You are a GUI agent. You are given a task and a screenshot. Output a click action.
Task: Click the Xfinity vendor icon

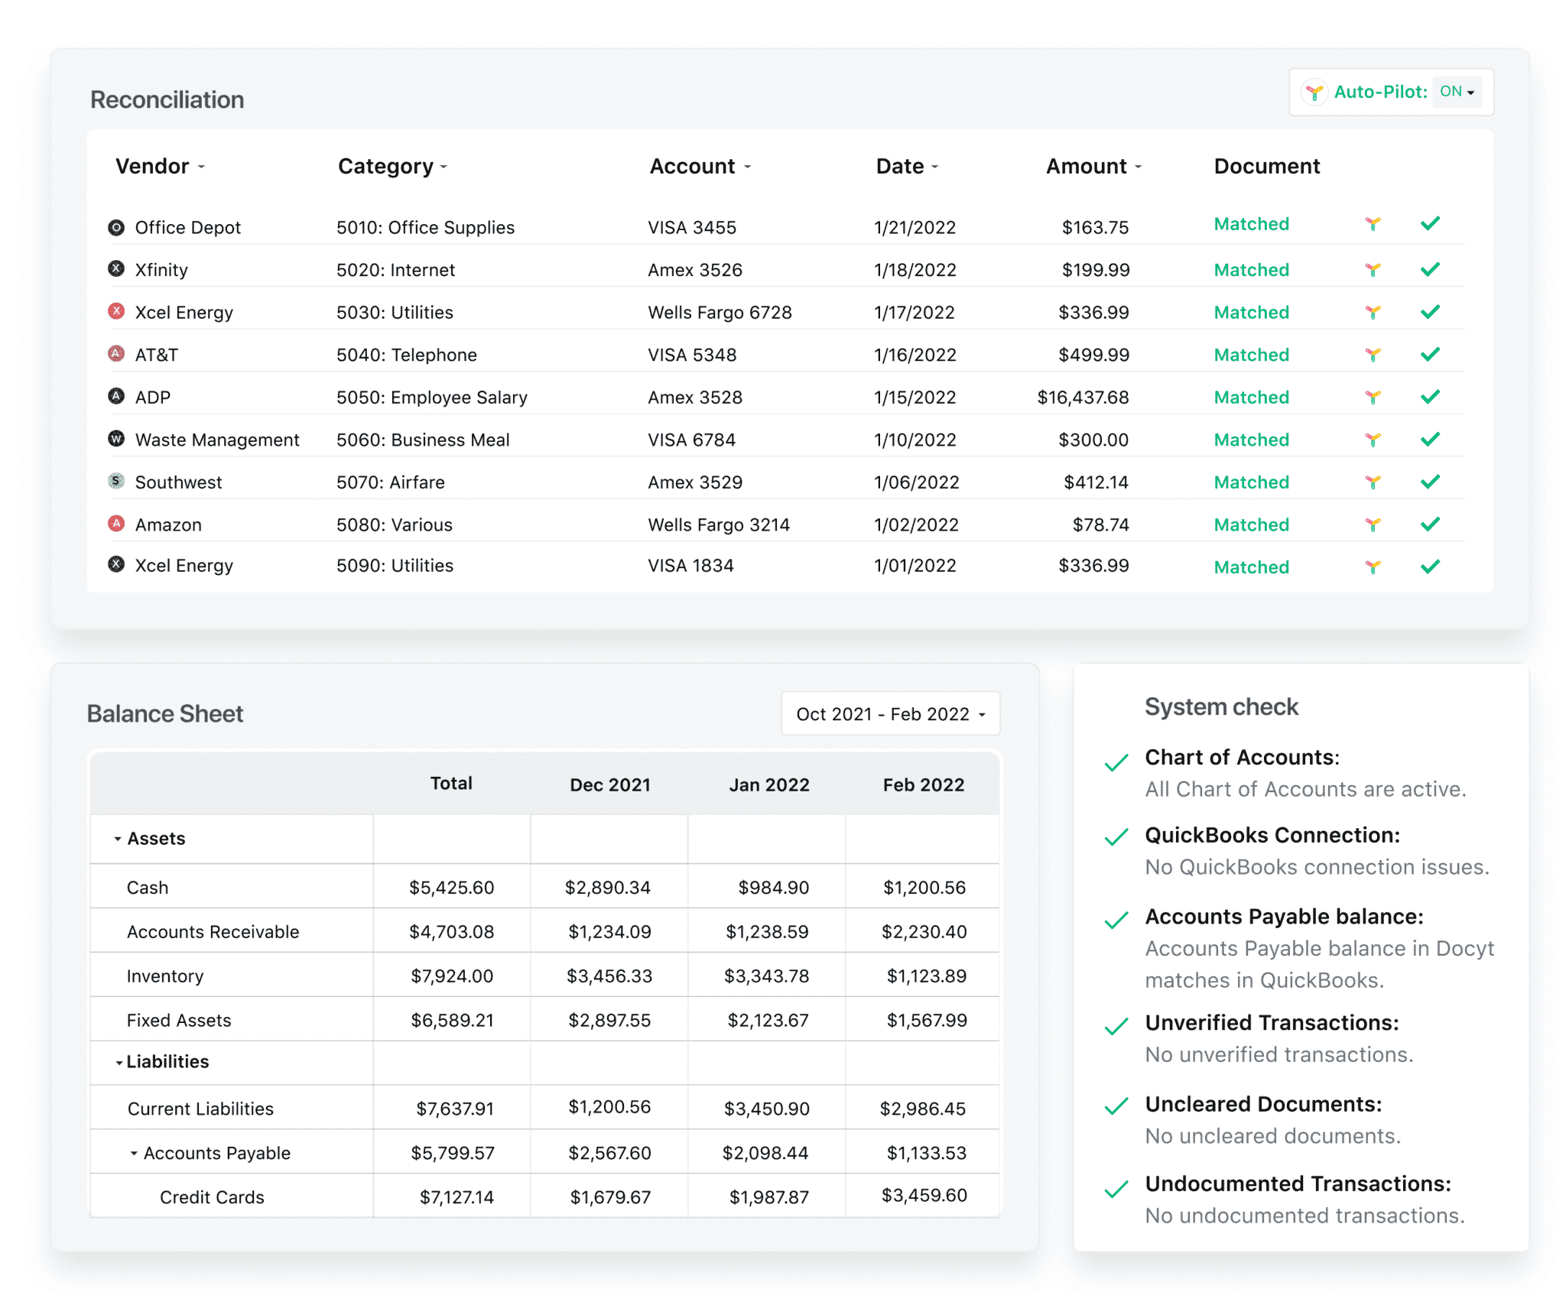(116, 268)
